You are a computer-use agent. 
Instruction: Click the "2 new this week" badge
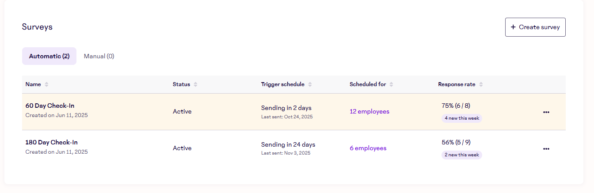click(462, 155)
